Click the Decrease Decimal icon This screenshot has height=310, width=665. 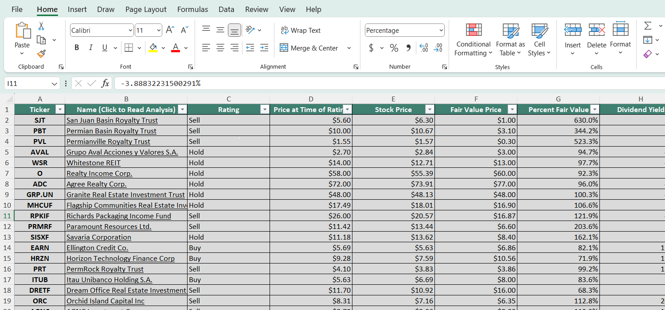438,48
